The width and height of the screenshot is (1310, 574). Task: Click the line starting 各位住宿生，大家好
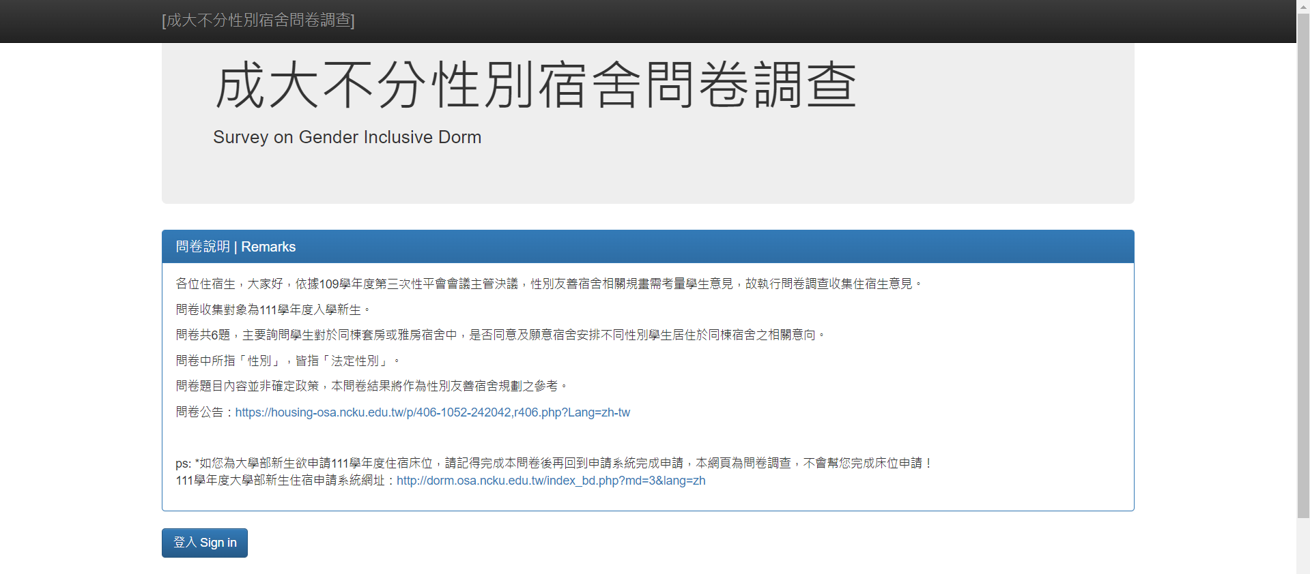pos(550,284)
